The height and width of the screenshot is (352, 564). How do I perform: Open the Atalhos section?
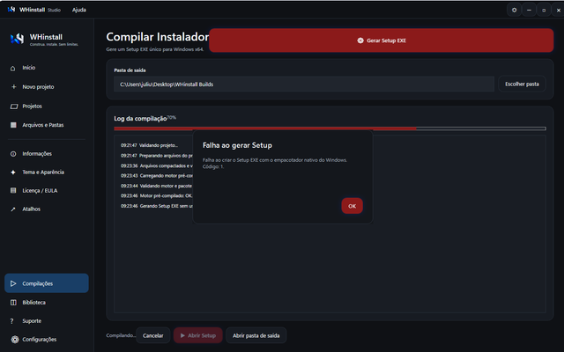tap(46, 209)
